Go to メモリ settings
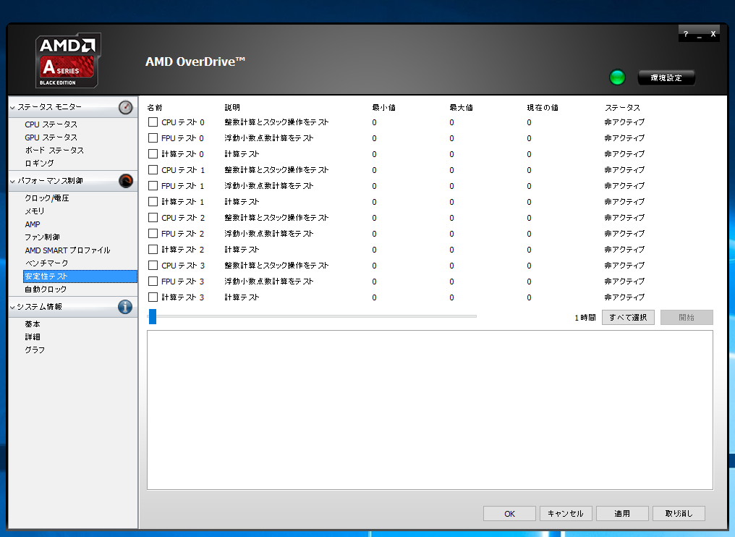Screen dimensions: 735x537 coord(35,211)
